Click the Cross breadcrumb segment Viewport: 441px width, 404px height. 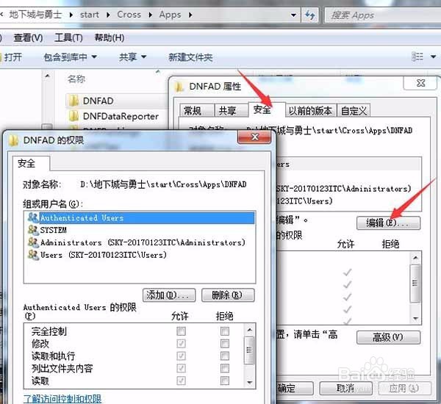[x=129, y=15]
